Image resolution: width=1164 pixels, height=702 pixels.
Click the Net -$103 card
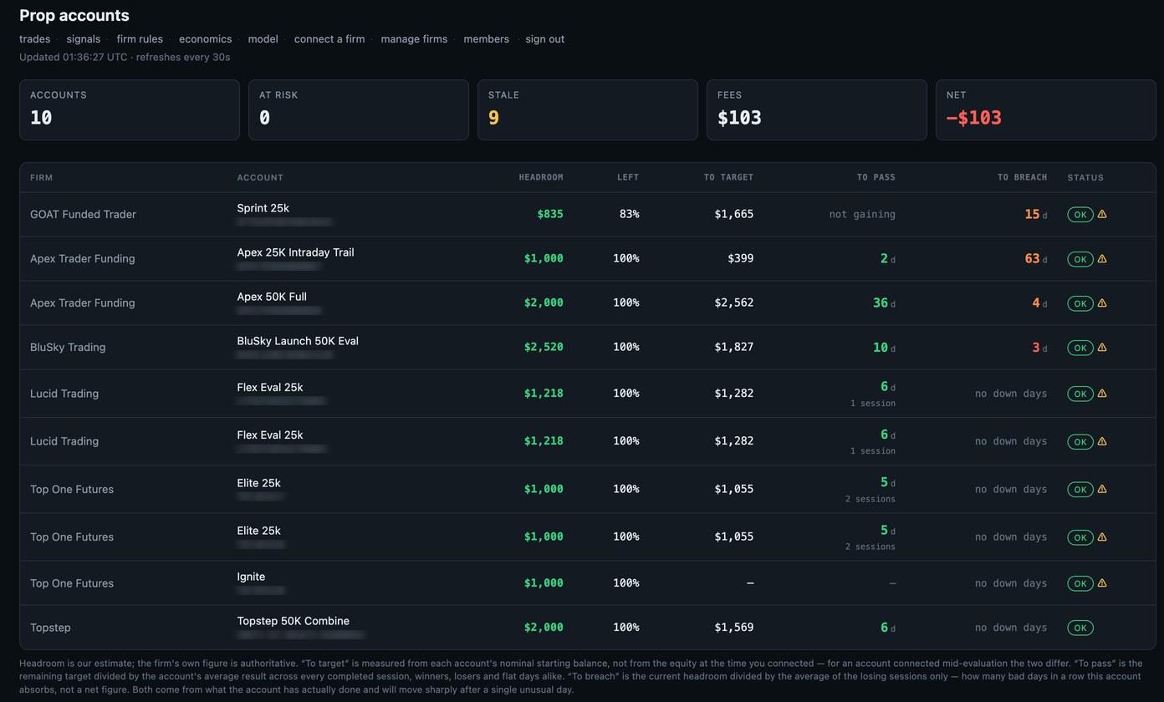1046,109
